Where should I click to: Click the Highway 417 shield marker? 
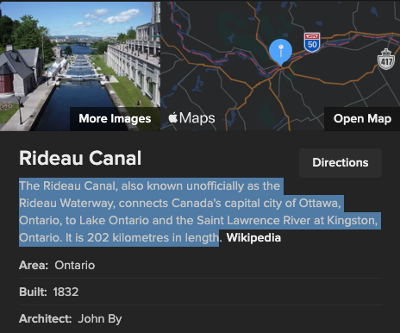click(x=386, y=60)
